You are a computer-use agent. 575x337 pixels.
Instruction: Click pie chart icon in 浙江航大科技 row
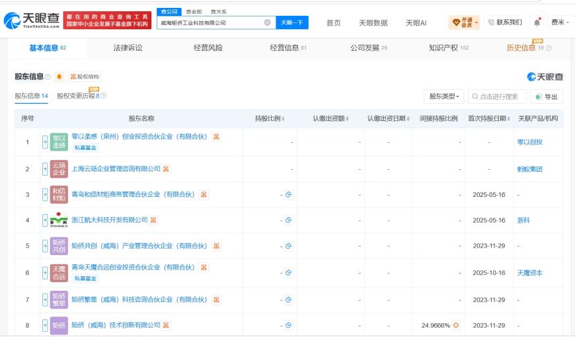pos(288,221)
